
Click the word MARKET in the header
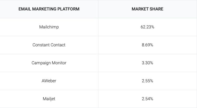pyautogui.click(x=140, y=9)
